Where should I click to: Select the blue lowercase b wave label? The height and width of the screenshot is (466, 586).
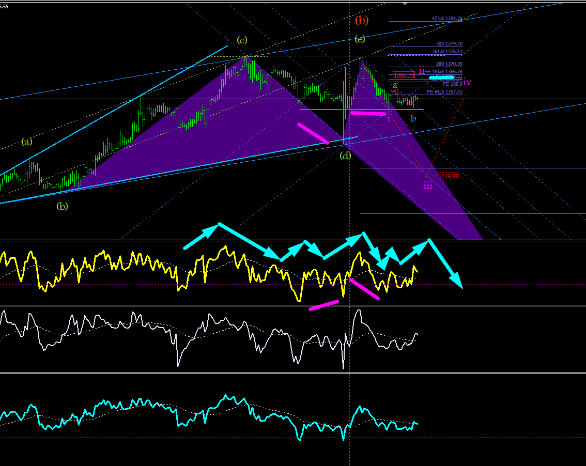413,118
